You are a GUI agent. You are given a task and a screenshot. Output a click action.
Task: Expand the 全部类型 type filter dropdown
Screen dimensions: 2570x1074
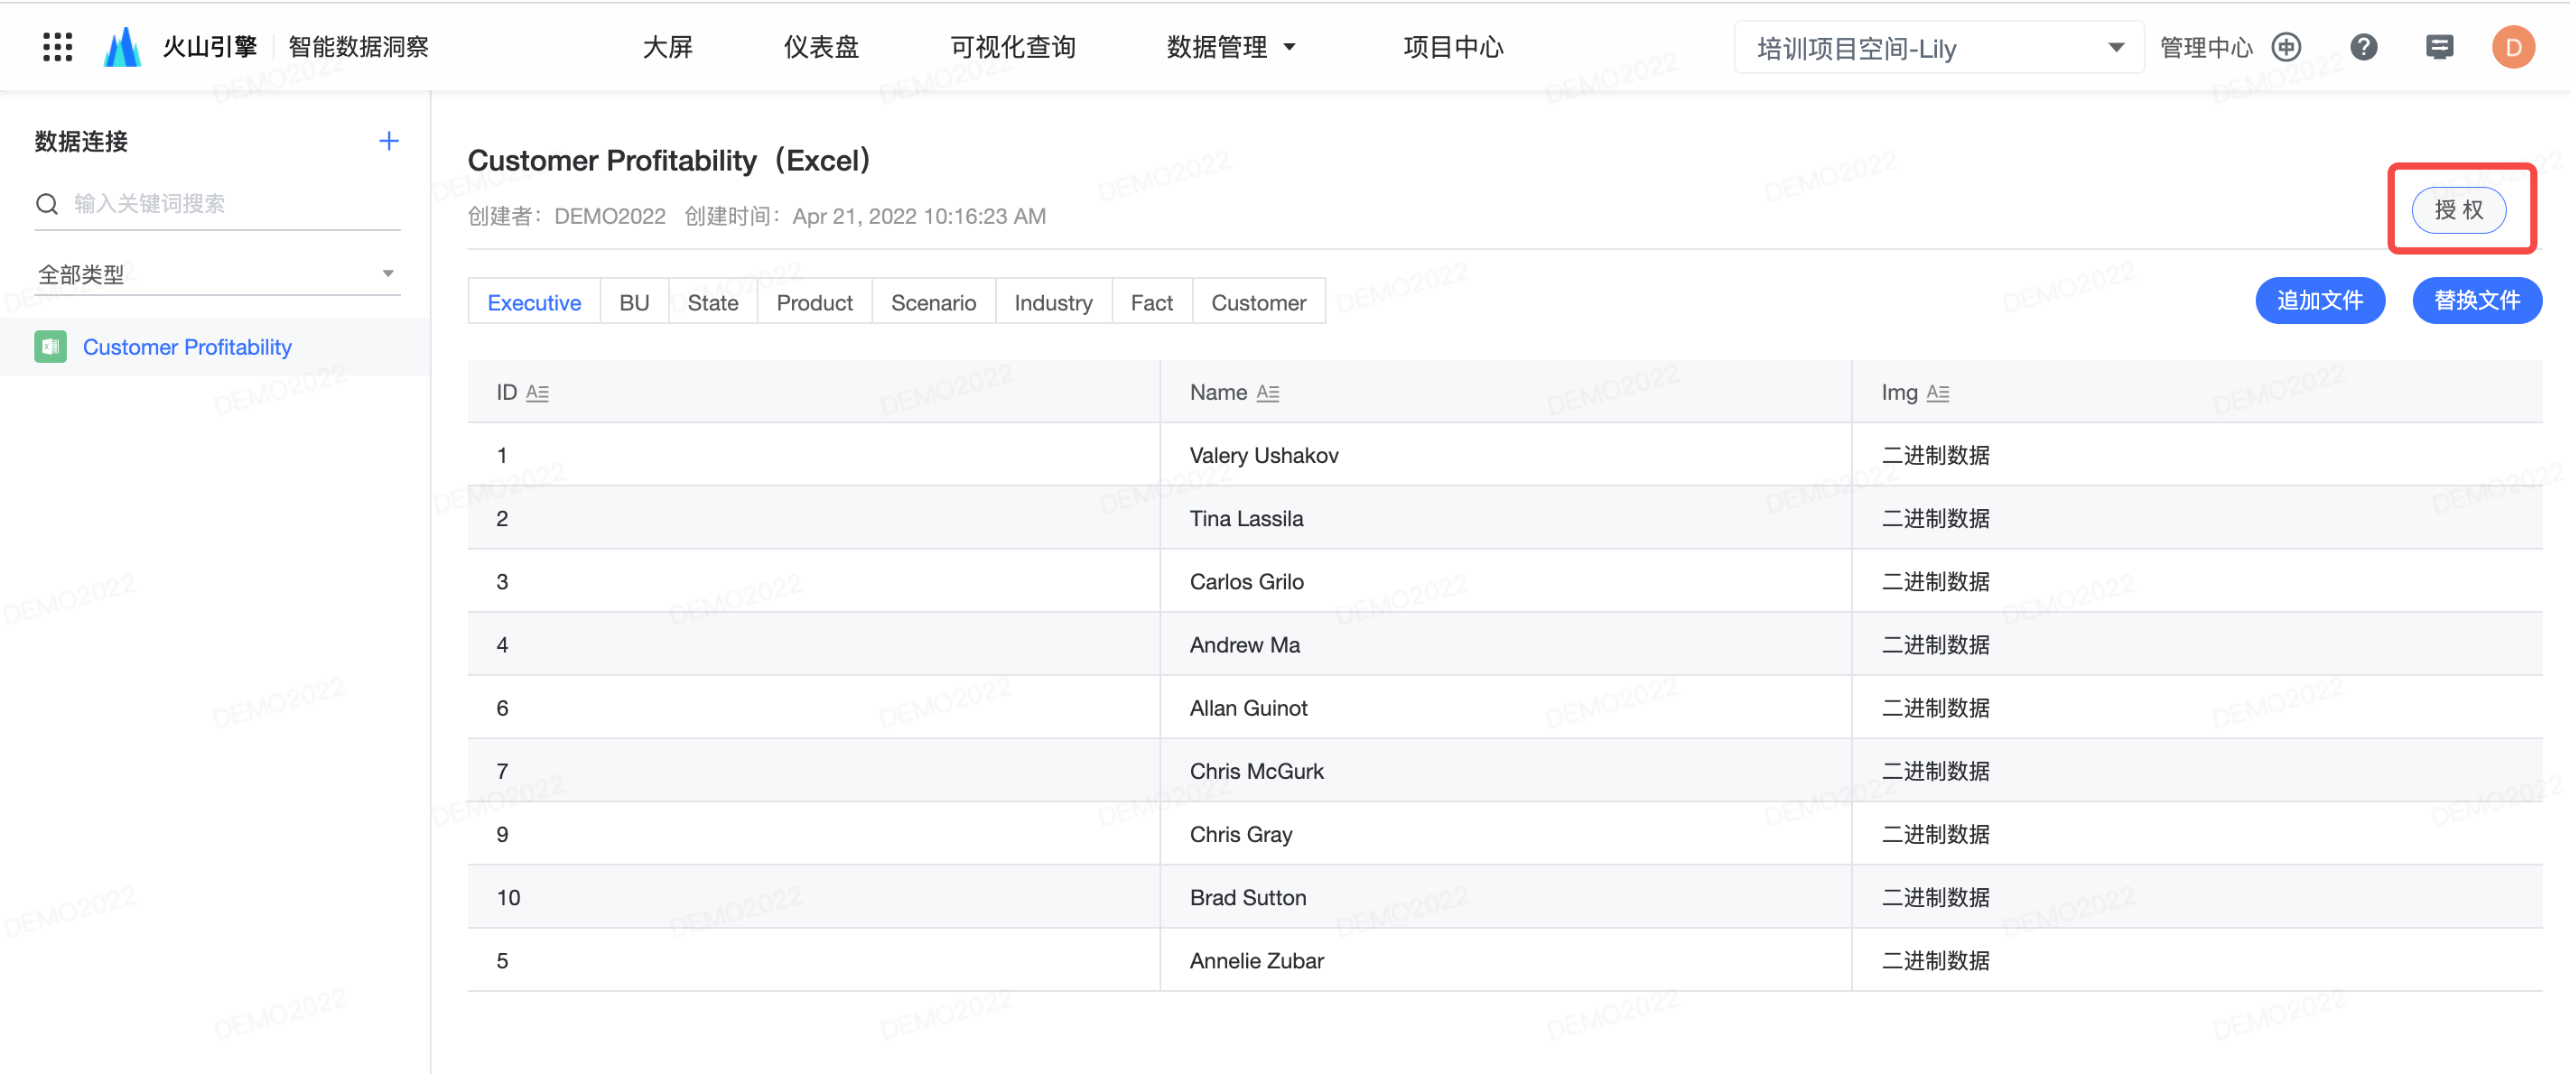point(218,274)
